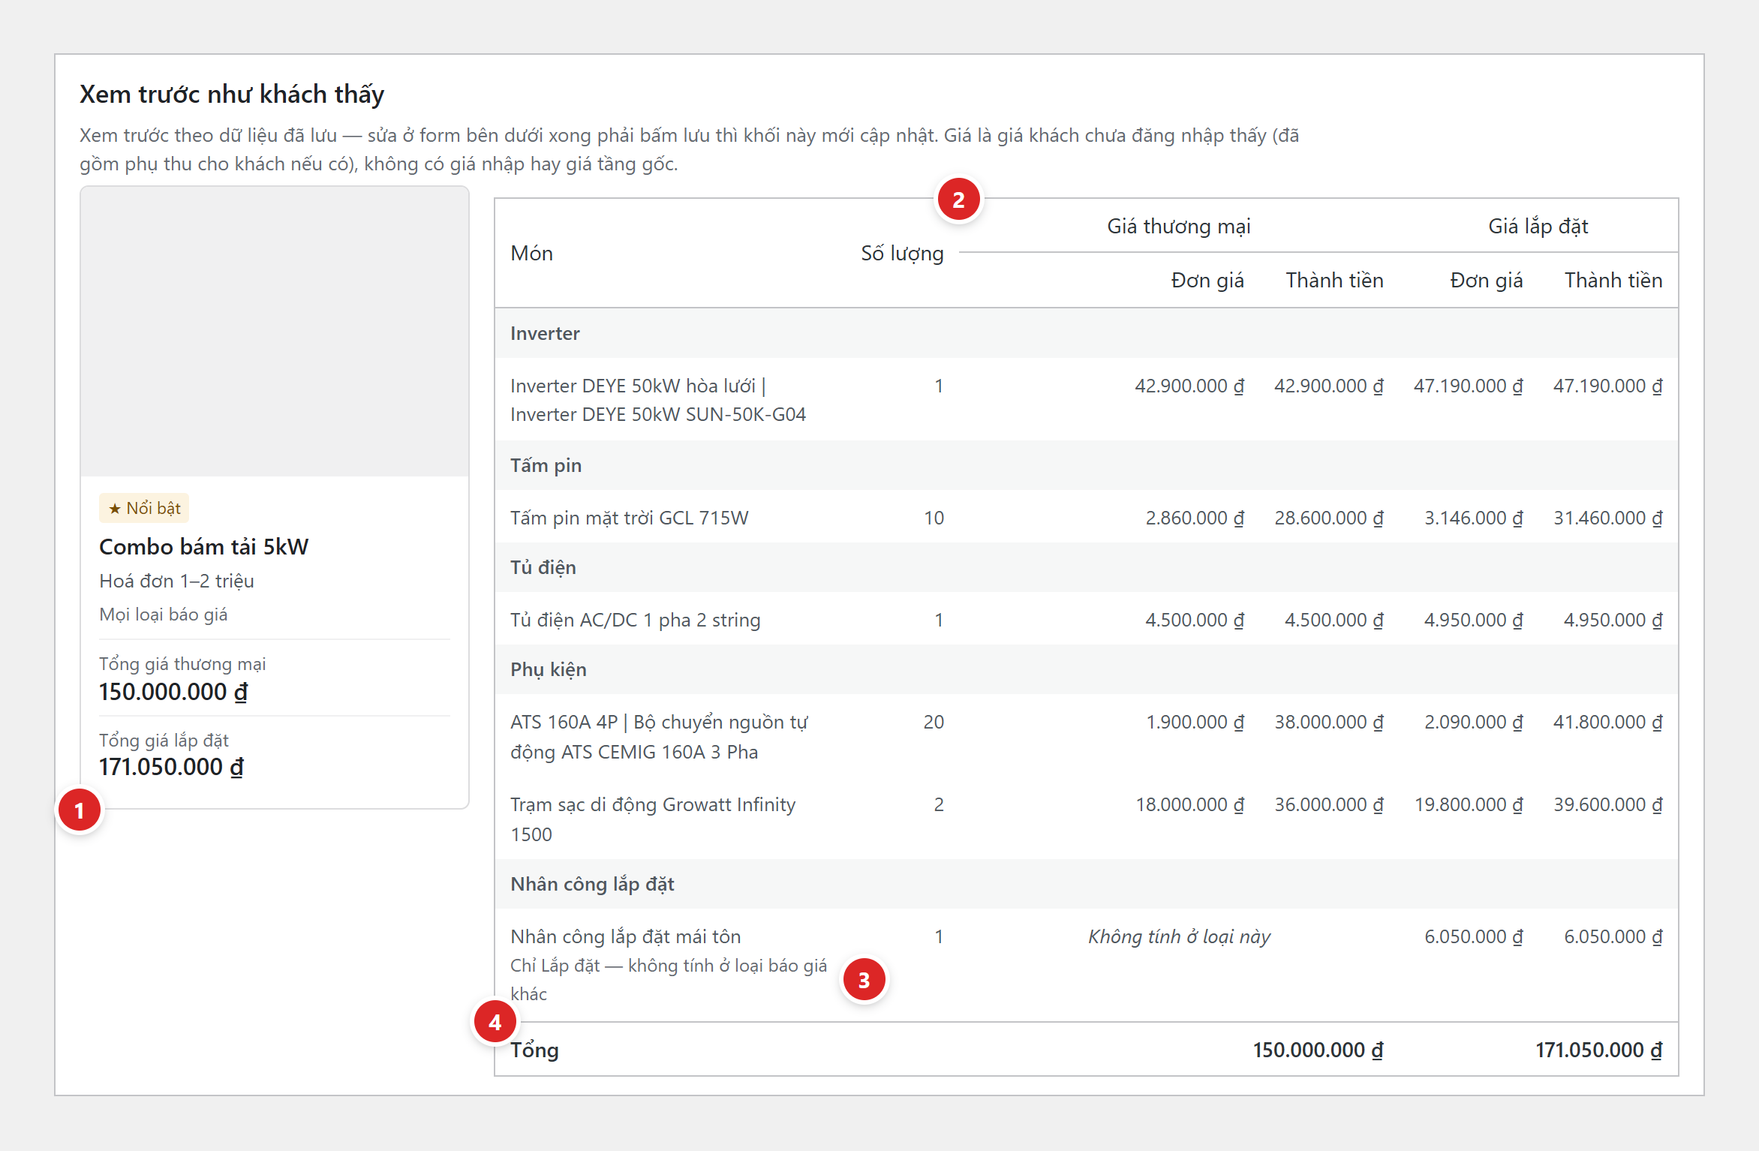Click the 'Tủ điện' category row

1086,567
